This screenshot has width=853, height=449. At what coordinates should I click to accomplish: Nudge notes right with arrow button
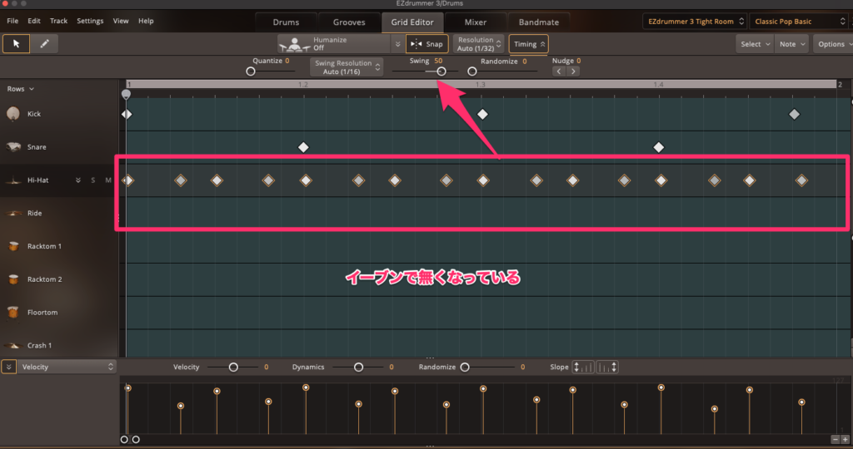point(573,72)
